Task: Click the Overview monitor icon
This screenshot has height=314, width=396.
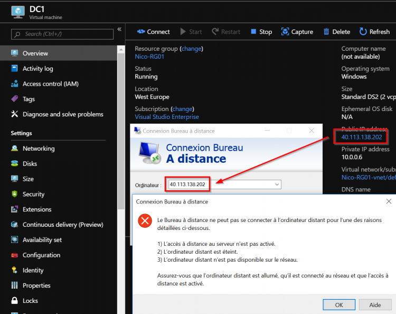Action: tap(15, 53)
